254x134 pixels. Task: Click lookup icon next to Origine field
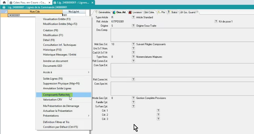pyautogui.click(x=133, y=26)
